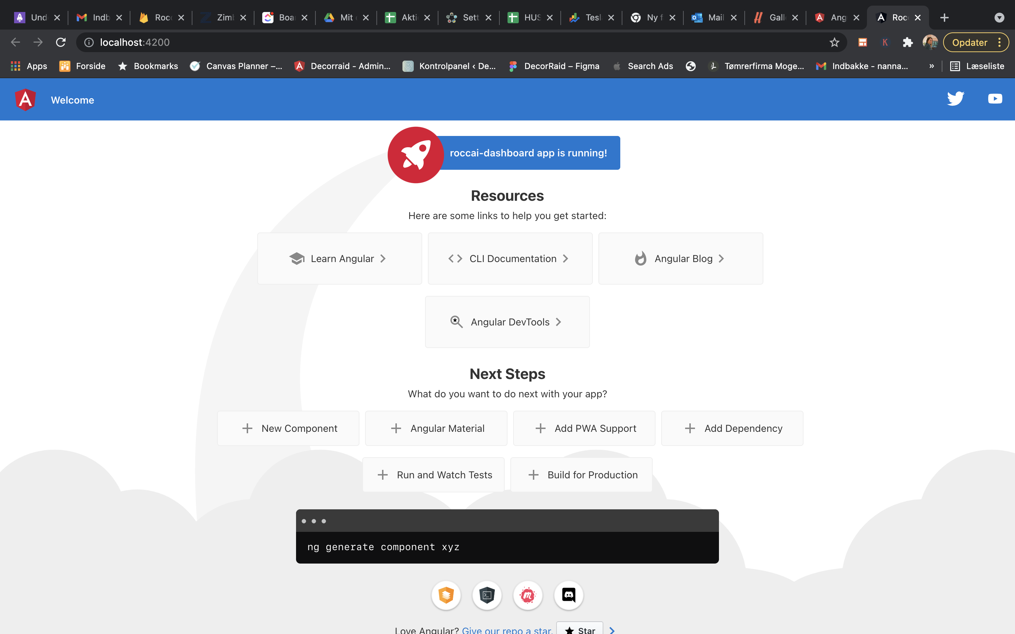Open the Forside bookmark
The width and height of the screenshot is (1015, 634).
(x=82, y=66)
